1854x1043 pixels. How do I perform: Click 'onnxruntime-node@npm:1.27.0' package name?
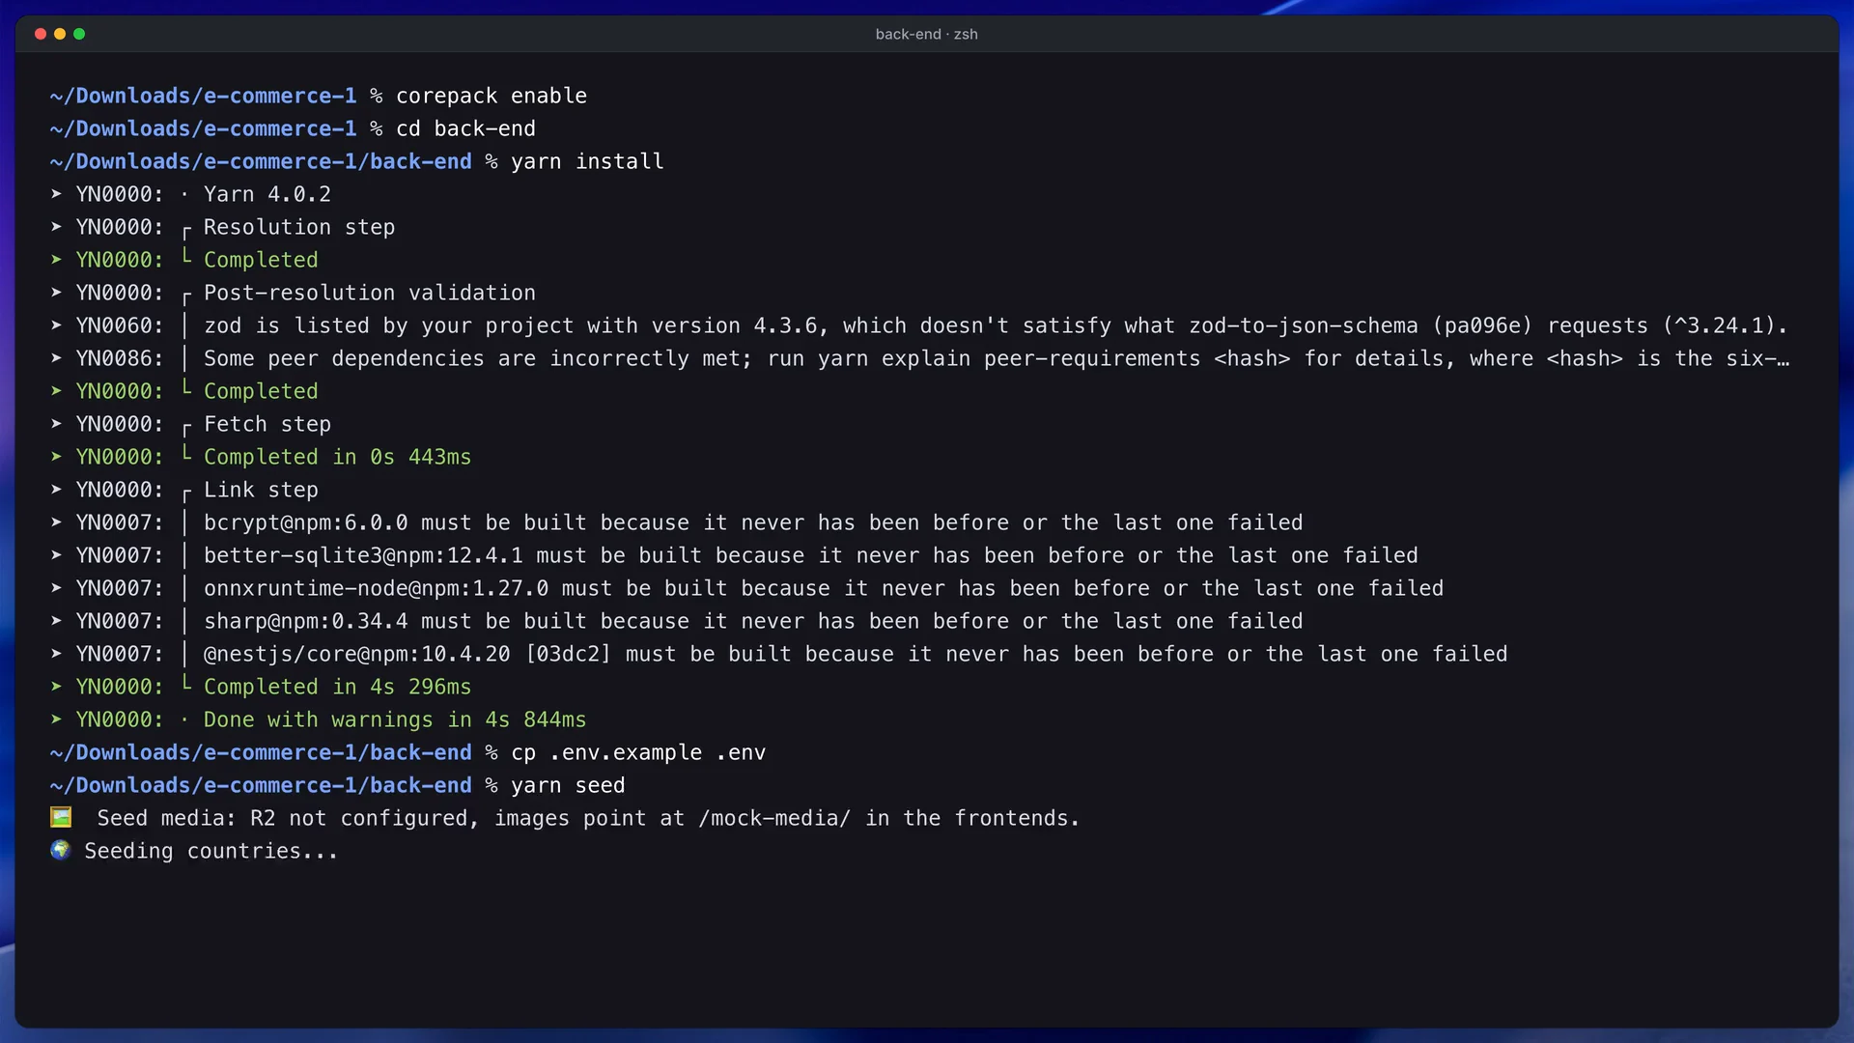(x=376, y=588)
